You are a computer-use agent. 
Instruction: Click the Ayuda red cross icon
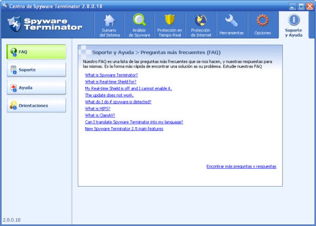point(13,88)
